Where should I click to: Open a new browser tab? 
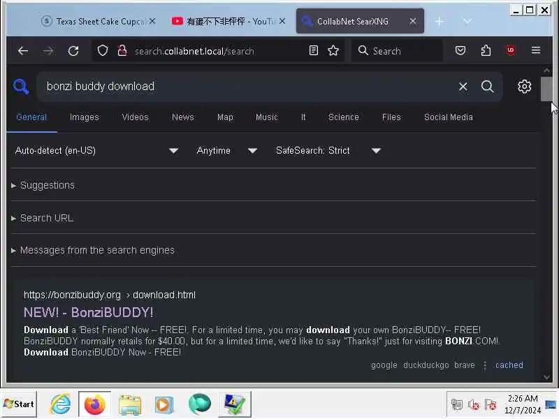pyautogui.click(x=440, y=22)
